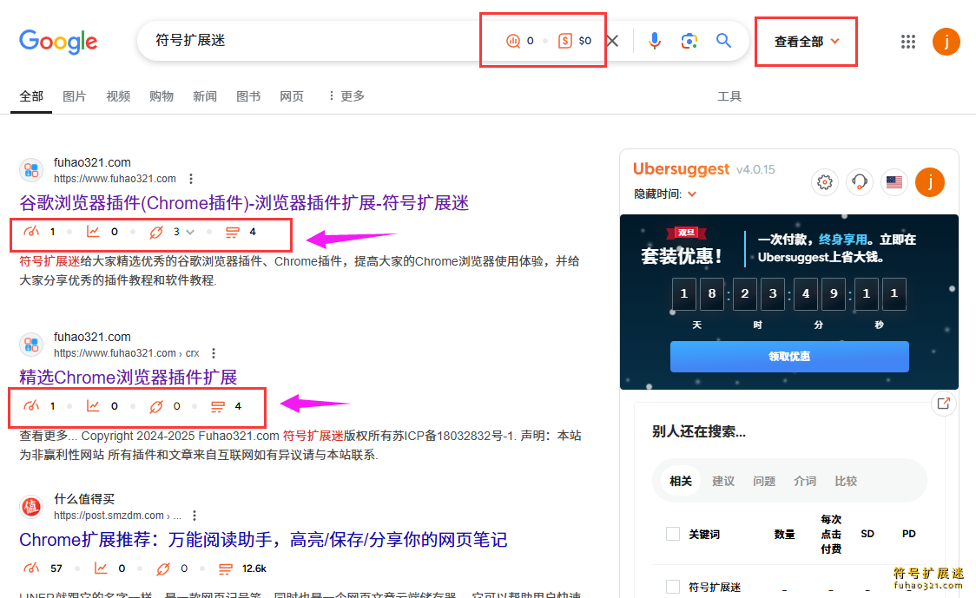Select the 相关 keyword tab
The height and width of the screenshot is (598, 976).
coord(681,481)
